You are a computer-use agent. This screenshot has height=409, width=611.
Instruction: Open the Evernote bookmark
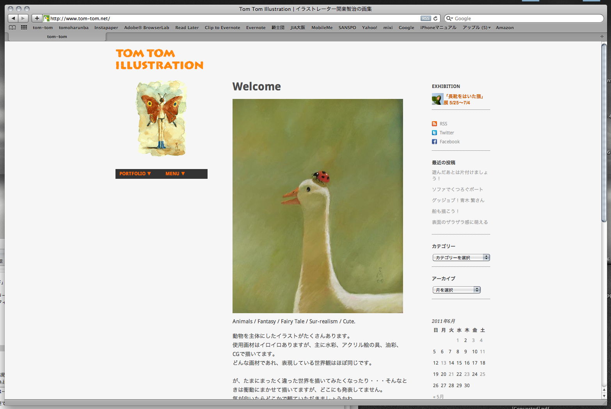pos(256,28)
